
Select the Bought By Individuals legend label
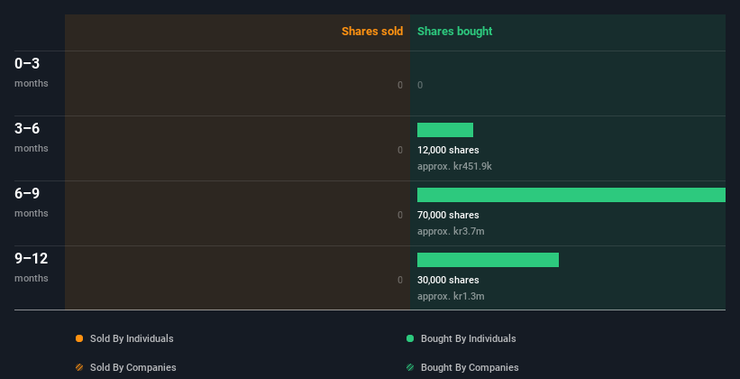pyautogui.click(x=468, y=338)
